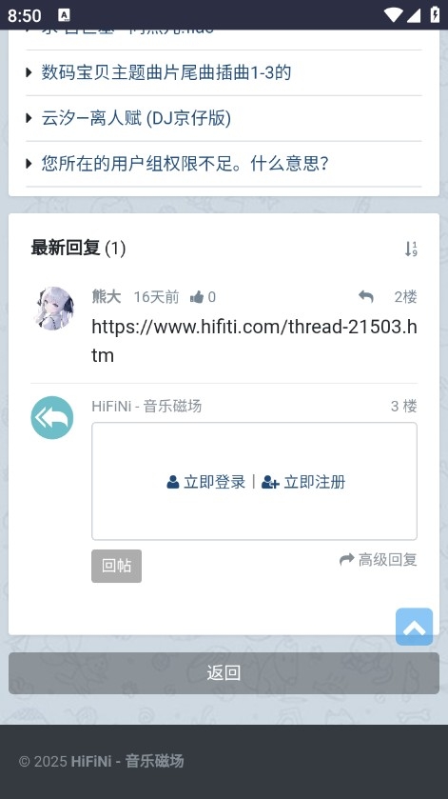Tap the 返回 back button
Viewport: 448px width, 799px height.
(x=224, y=673)
